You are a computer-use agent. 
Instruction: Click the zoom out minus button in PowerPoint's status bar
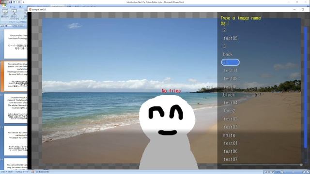282,172
